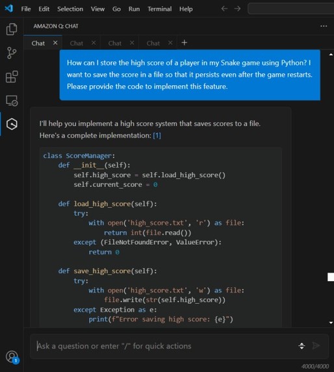Go back with the left arrow

pos(224,9)
